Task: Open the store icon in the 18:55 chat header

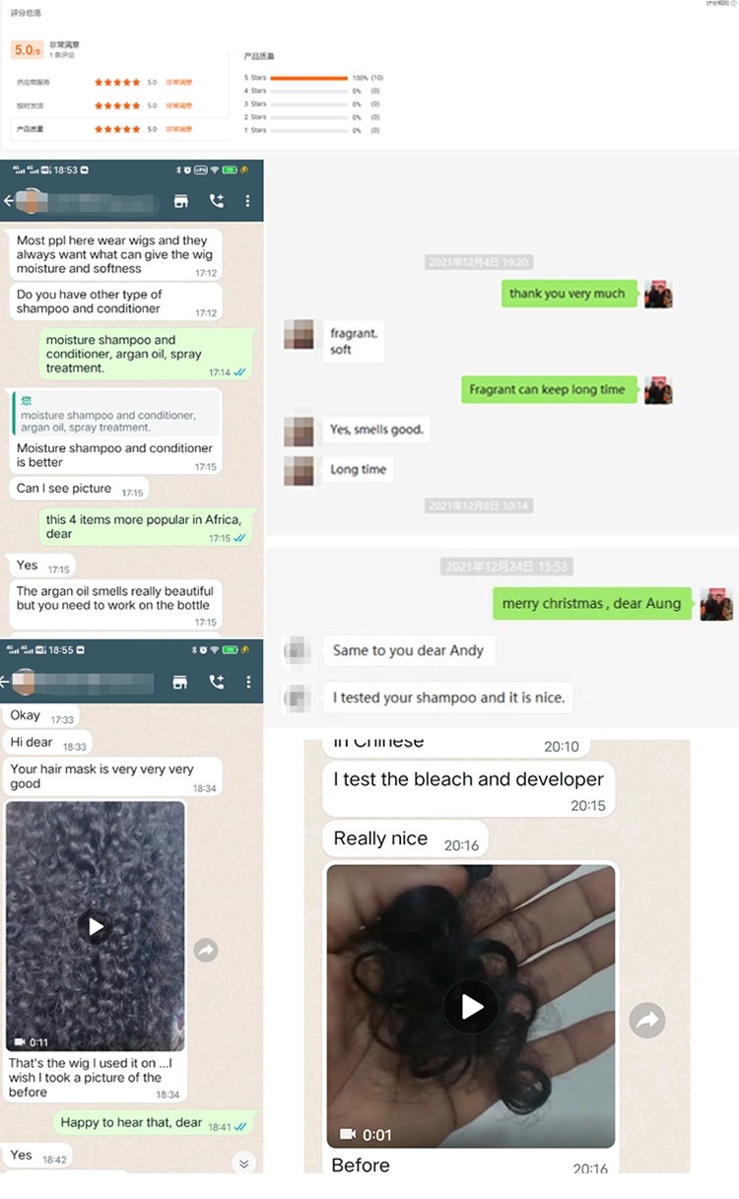Action: click(x=180, y=682)
